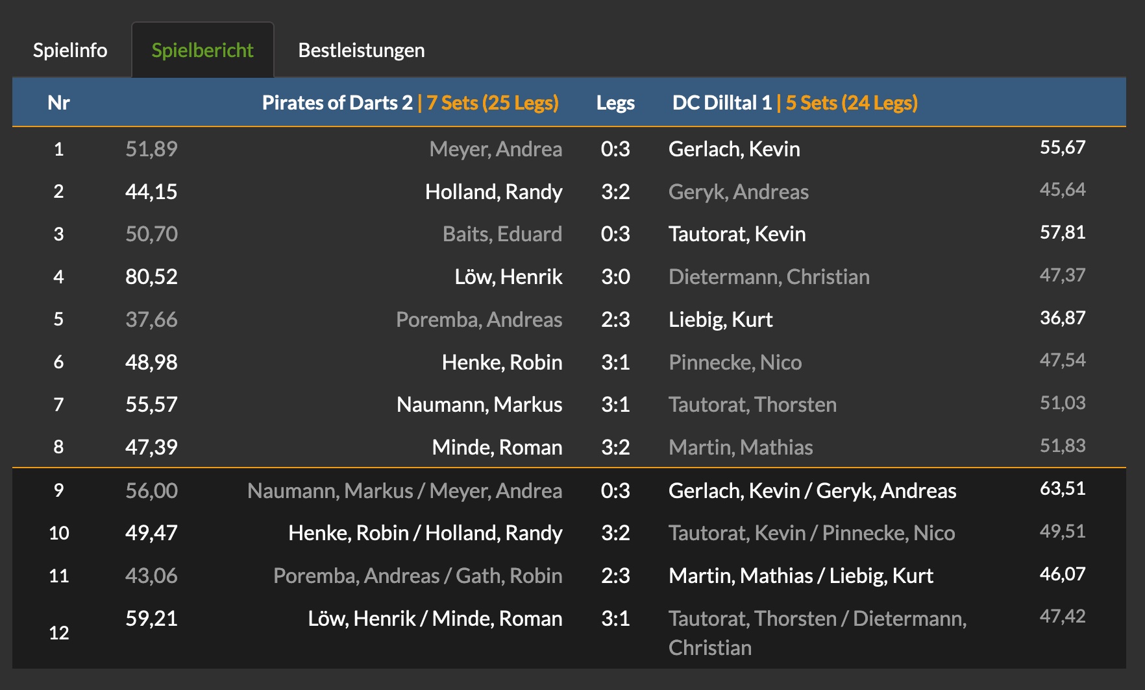Select the Spielbericht tab
Screen dimensions: 1145x690
click(x=203, y=50)
